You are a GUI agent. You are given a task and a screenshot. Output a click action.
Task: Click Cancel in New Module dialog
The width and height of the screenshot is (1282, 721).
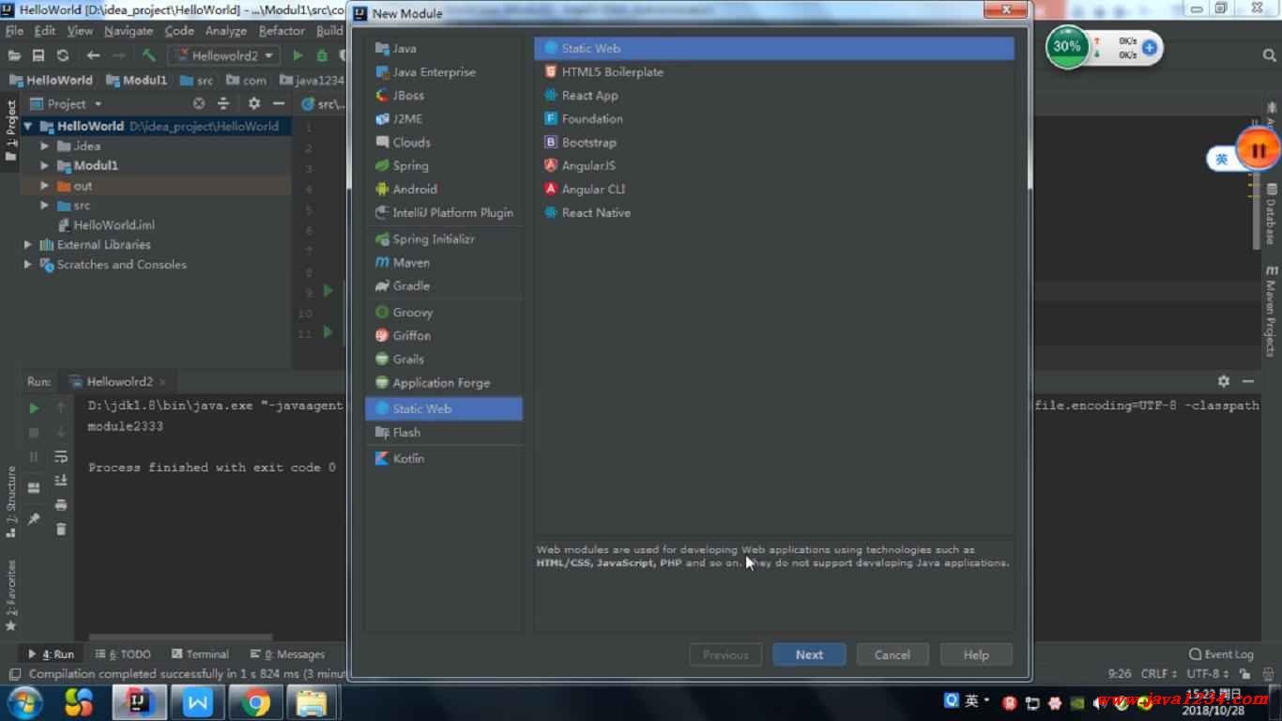coord(892,654)
